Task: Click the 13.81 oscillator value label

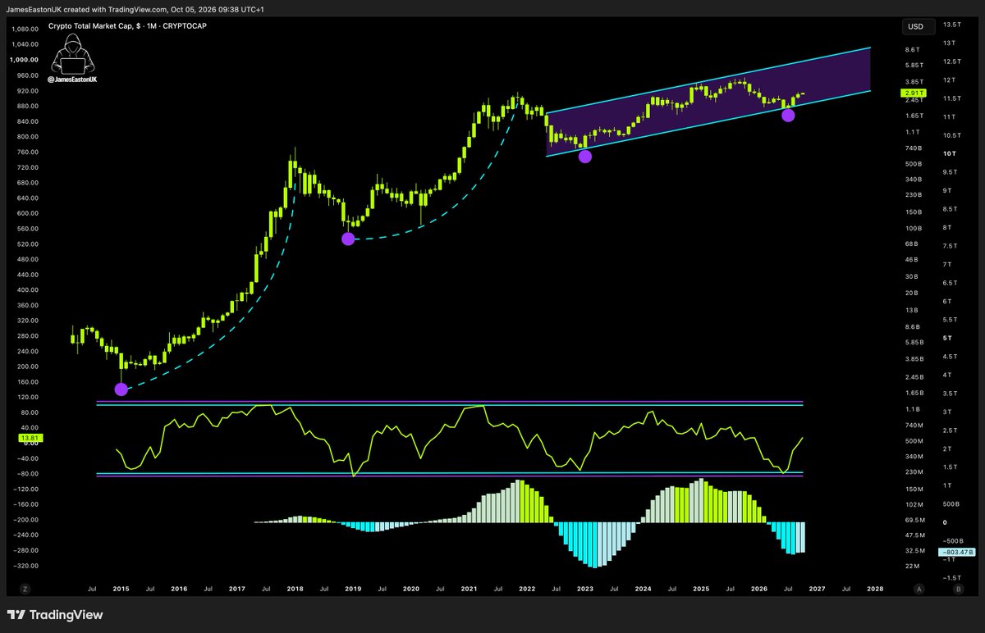Action: [29, 439]
